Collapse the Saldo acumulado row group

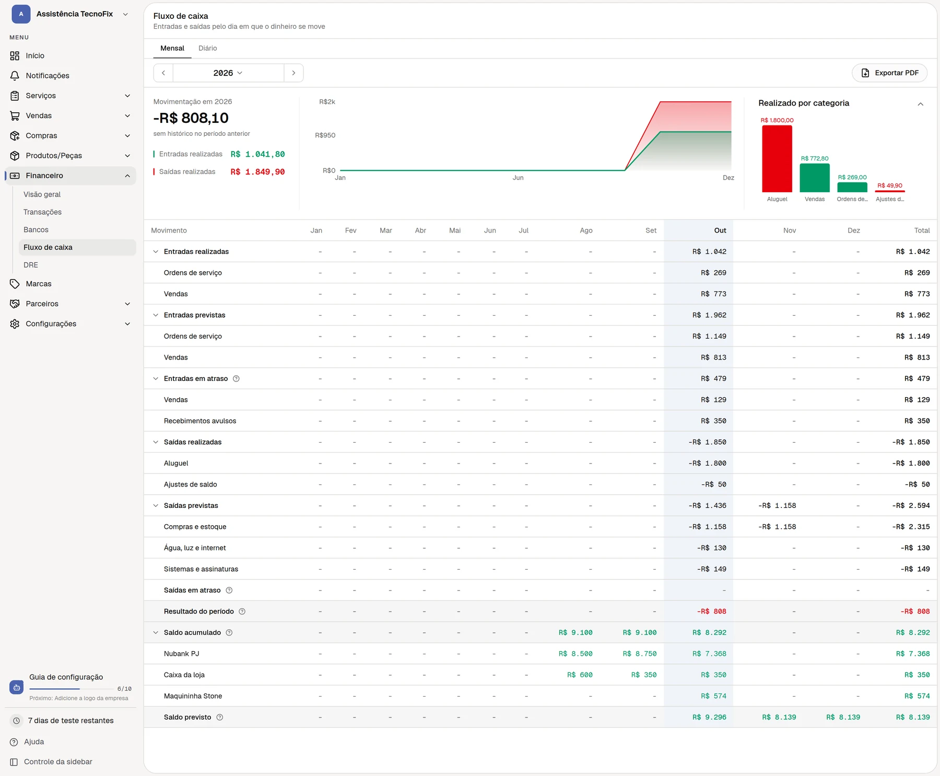(x=156, y=633)
